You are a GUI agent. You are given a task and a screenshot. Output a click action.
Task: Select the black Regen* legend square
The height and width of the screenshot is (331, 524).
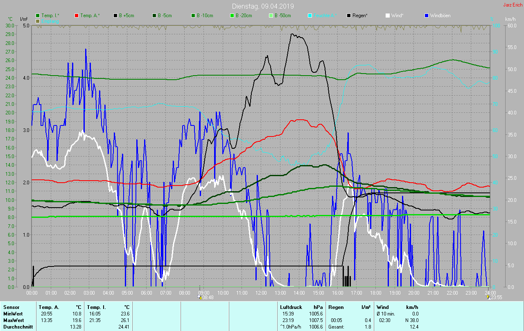click(x=349, y=16)
